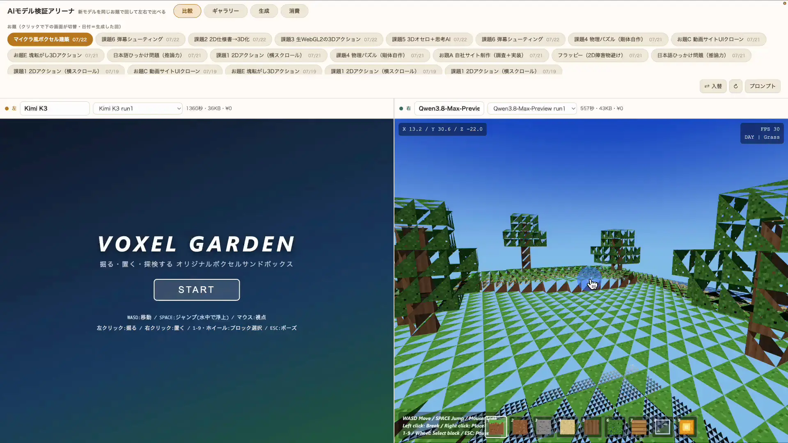Switch to the 比較 tab

187,11
